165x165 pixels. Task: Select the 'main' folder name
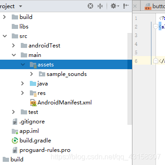point(35,55)
